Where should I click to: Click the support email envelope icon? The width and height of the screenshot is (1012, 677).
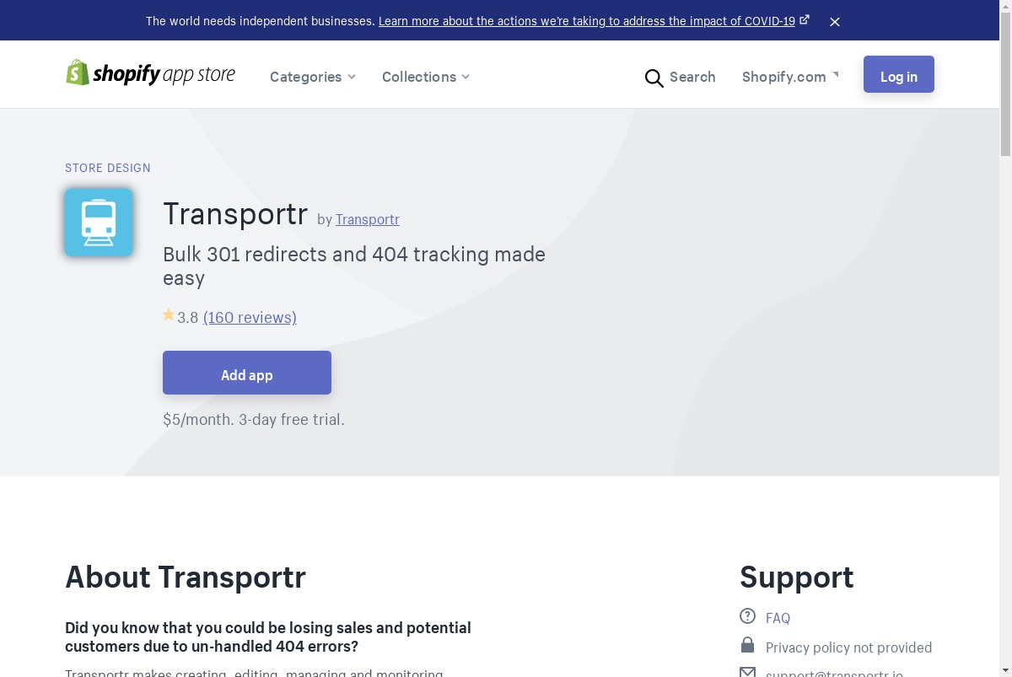pyautogui.click(x=747, y=672)
